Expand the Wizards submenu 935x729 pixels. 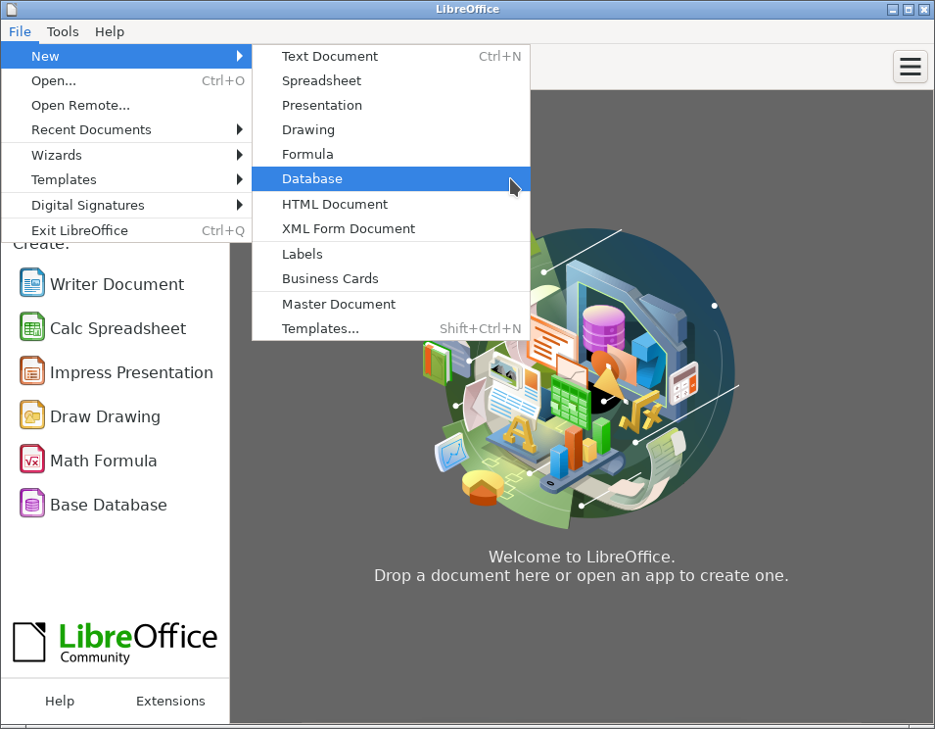126,155
